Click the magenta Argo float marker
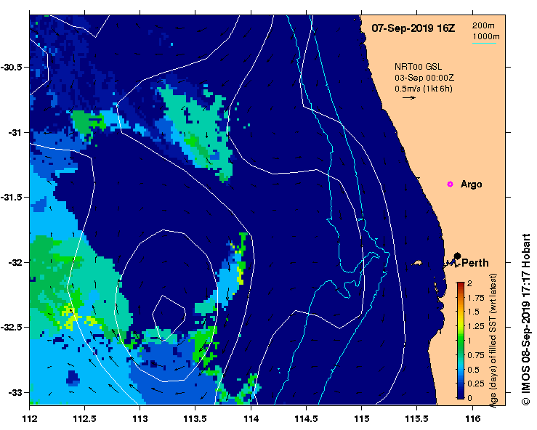The image size is (537, 430). [x=450, y=184]
